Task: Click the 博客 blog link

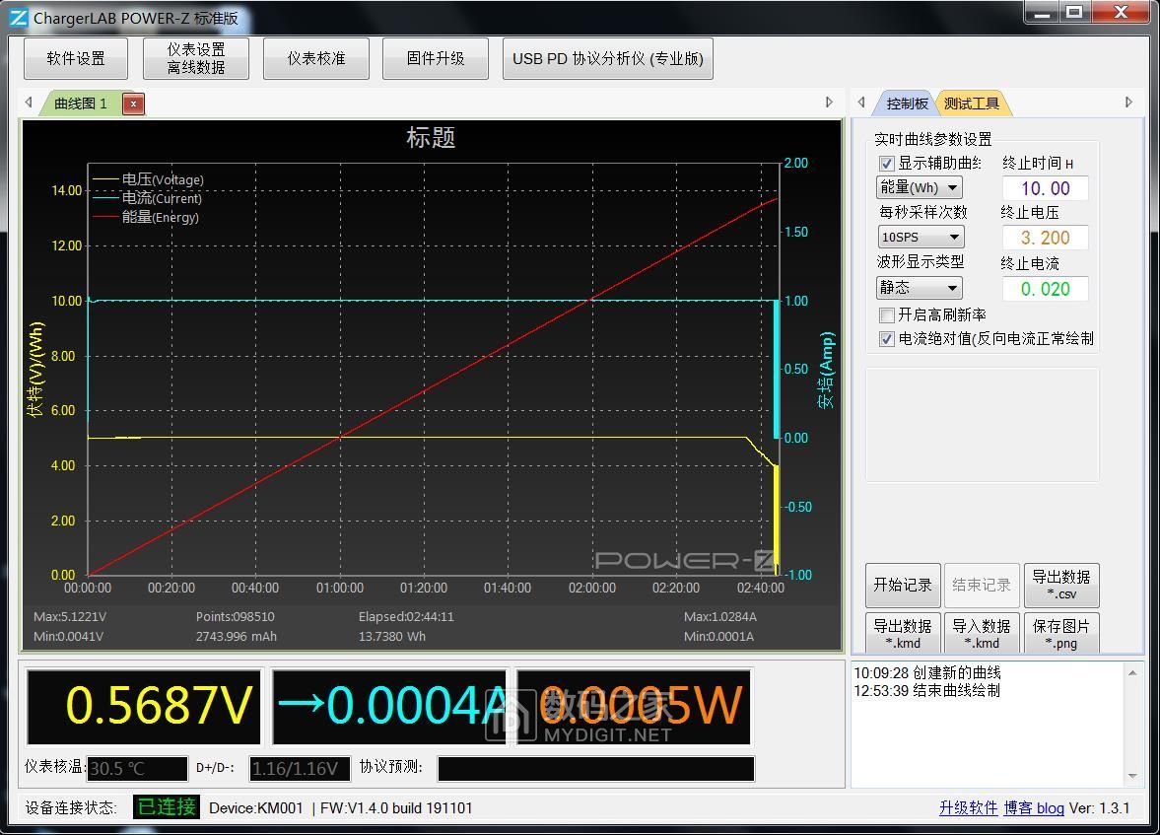Action: point(1033,807)
